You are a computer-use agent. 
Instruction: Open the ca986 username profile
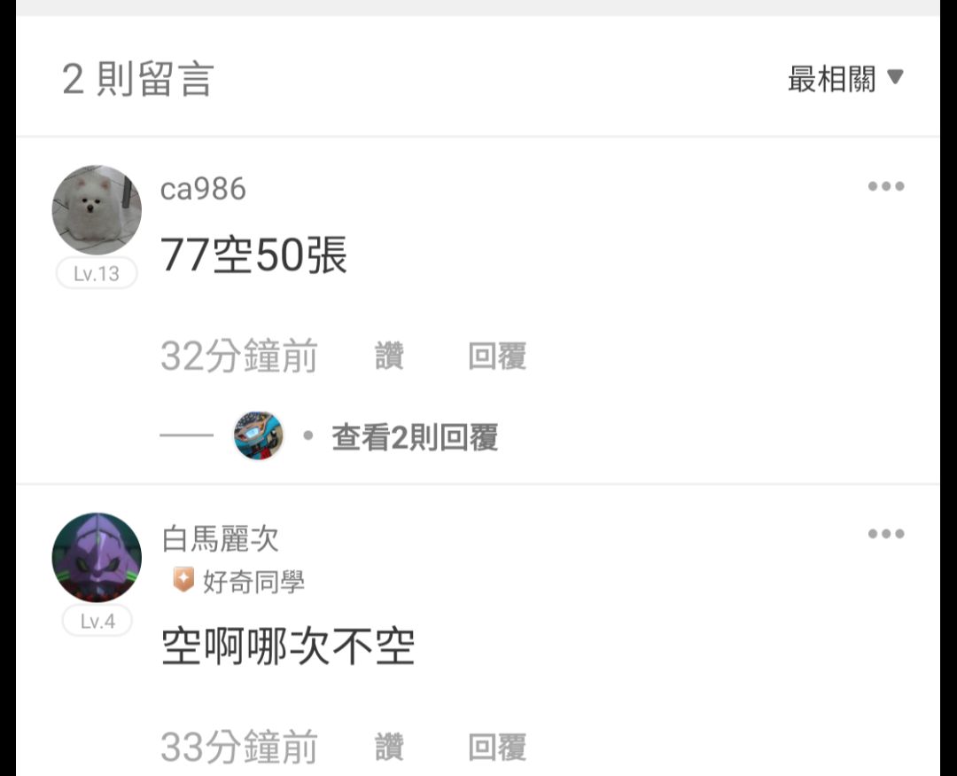coord(203,189)
